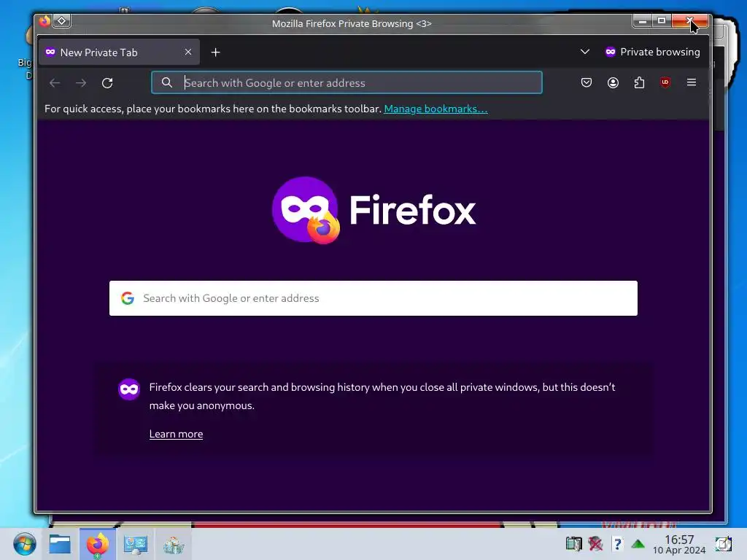Open the Firefox account icon
This screenshot has height=560, width=747.
pyautogui.click(x=613, y=82)
